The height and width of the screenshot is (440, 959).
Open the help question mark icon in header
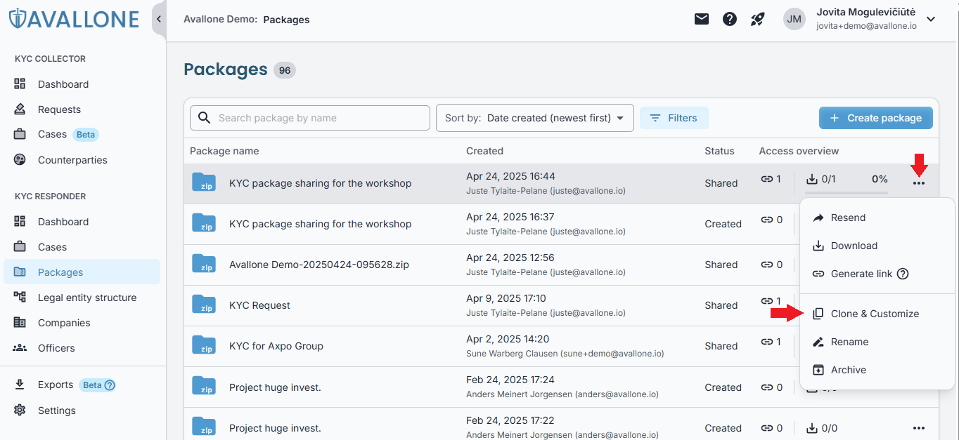click(x=730, y=19)
